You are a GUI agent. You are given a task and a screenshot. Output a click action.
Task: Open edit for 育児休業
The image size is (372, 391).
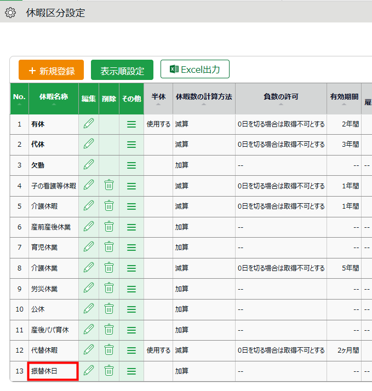89,247
